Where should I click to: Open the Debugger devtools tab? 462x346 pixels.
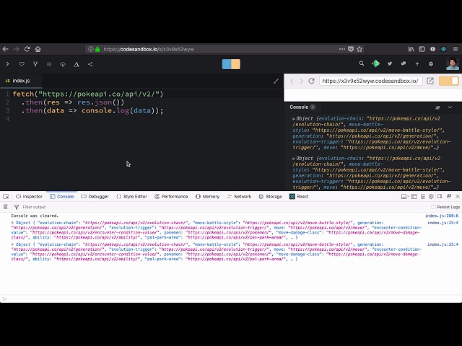pos(95,197)
